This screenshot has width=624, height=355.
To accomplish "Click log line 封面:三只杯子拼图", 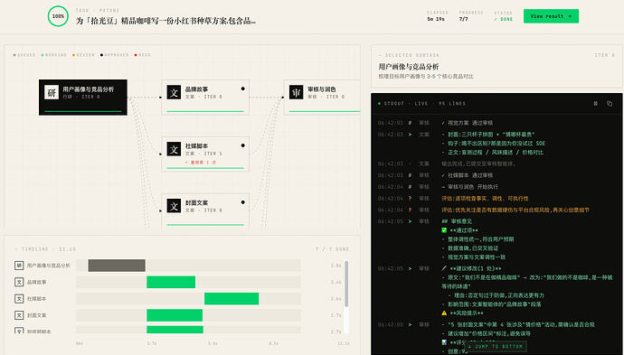I will (488, 135).
